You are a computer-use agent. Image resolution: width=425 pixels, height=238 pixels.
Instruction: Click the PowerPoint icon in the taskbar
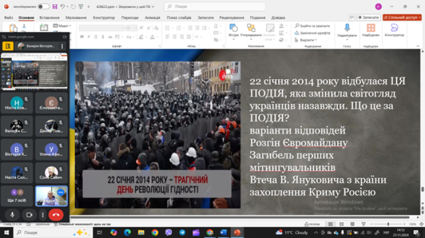[237, 232]
